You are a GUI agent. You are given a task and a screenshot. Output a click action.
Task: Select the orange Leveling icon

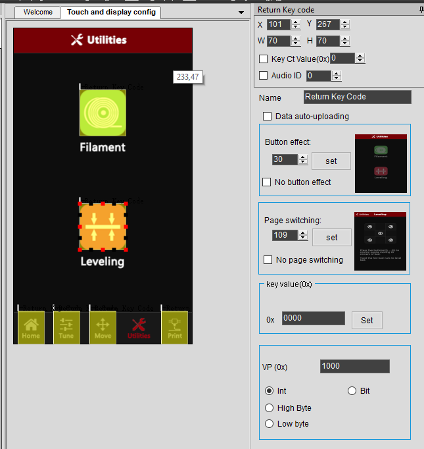tap(103, 226)
